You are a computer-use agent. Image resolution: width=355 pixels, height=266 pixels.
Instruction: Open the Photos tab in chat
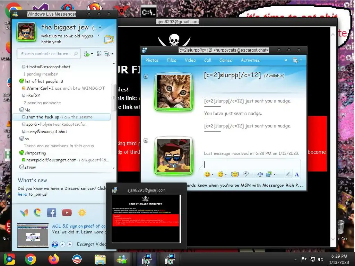coord(152,60)
